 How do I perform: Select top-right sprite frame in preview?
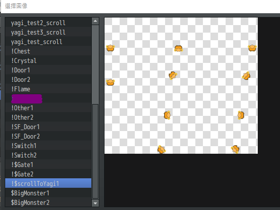click(252, 48)
